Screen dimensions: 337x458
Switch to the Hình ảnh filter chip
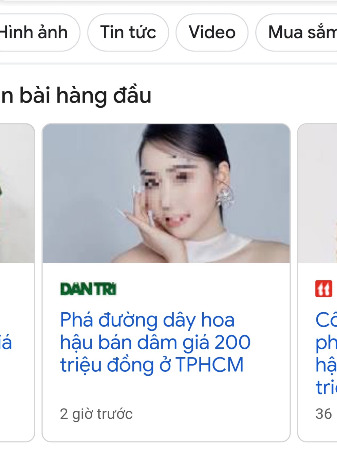[x=37, y=33]
